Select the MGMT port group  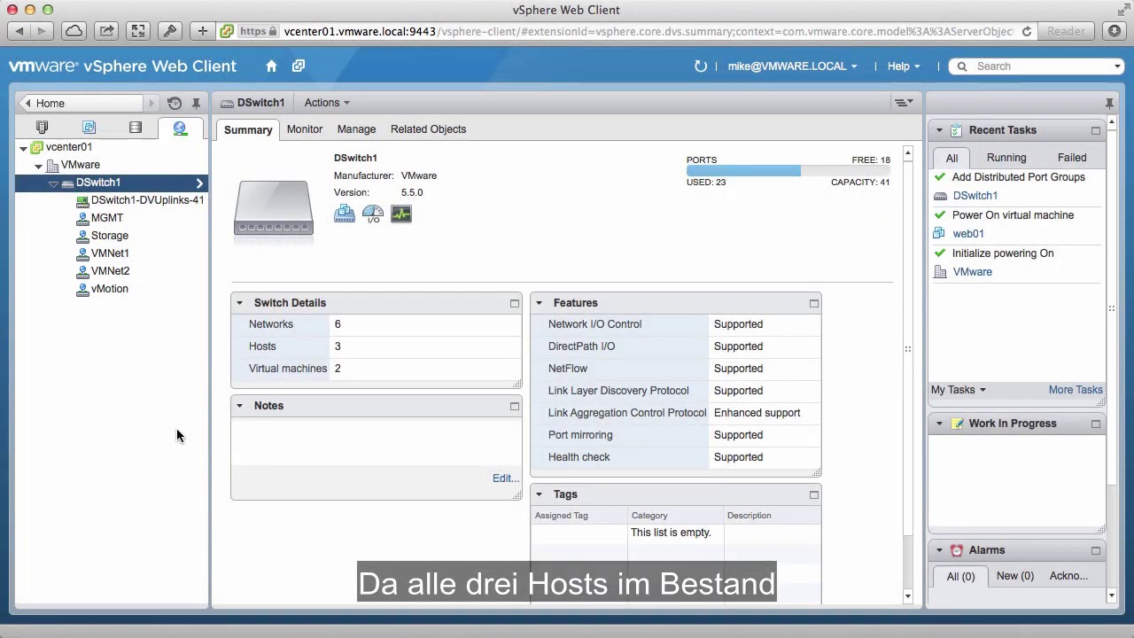click(107, 218)
